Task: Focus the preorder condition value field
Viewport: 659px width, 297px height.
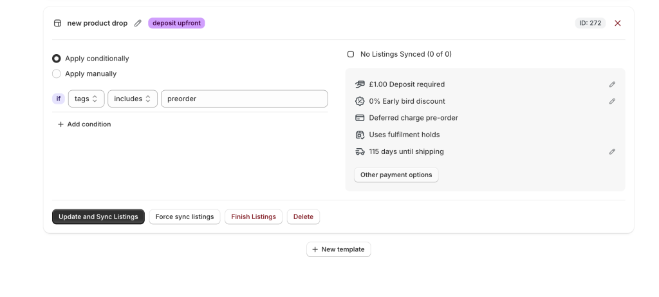Action: (x=244, y=99)
